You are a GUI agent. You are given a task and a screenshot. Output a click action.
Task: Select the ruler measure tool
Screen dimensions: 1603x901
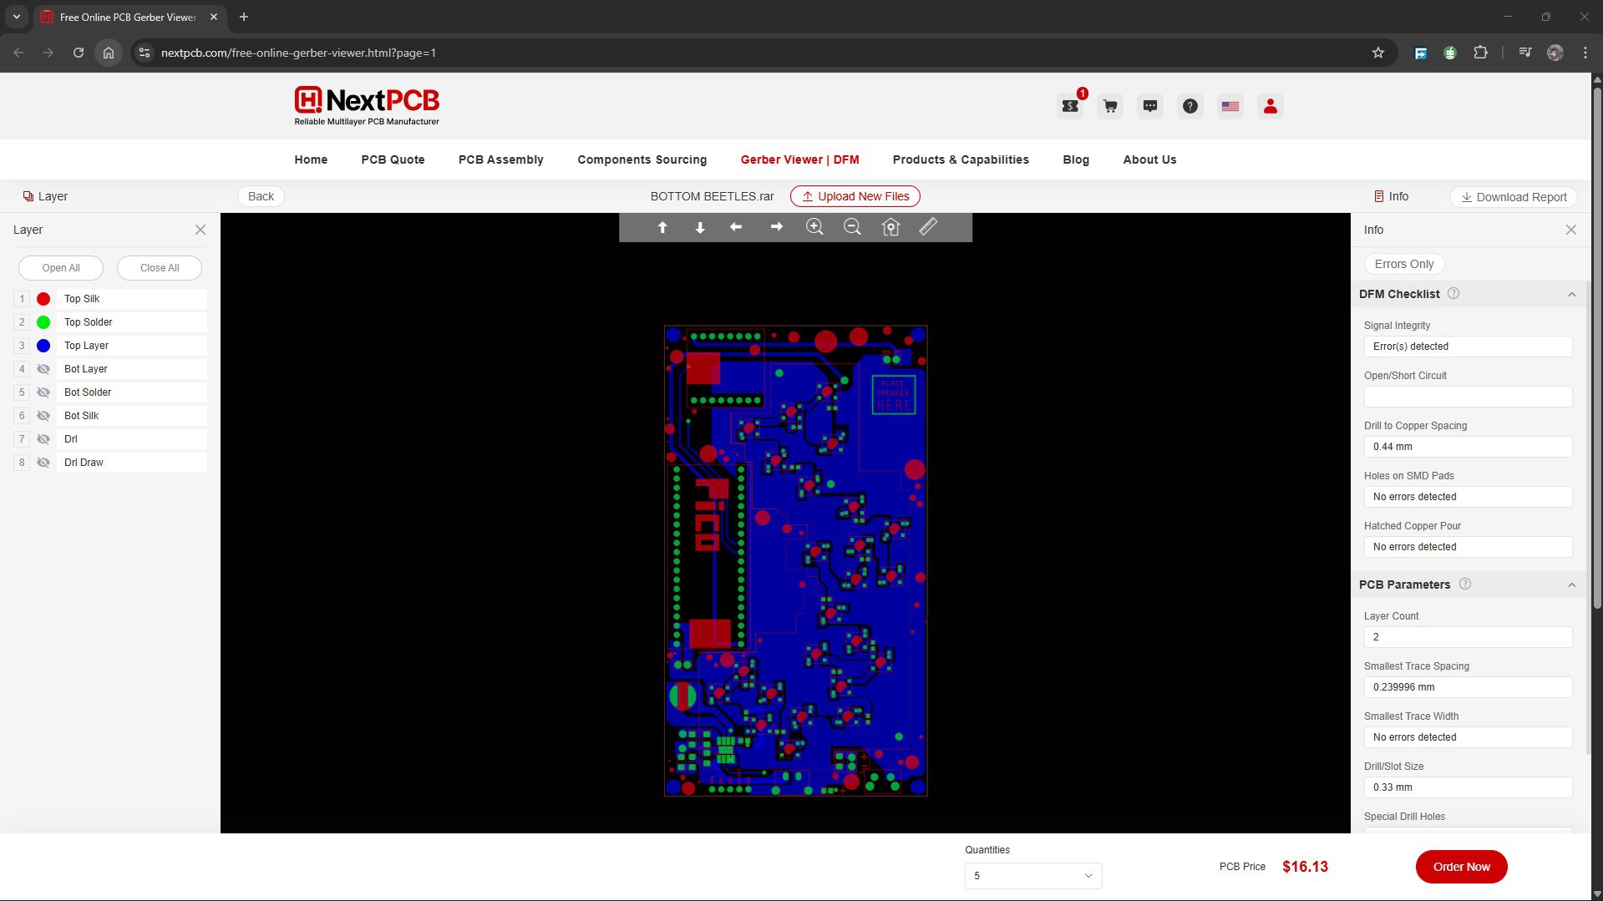click(x=928, y=227)
